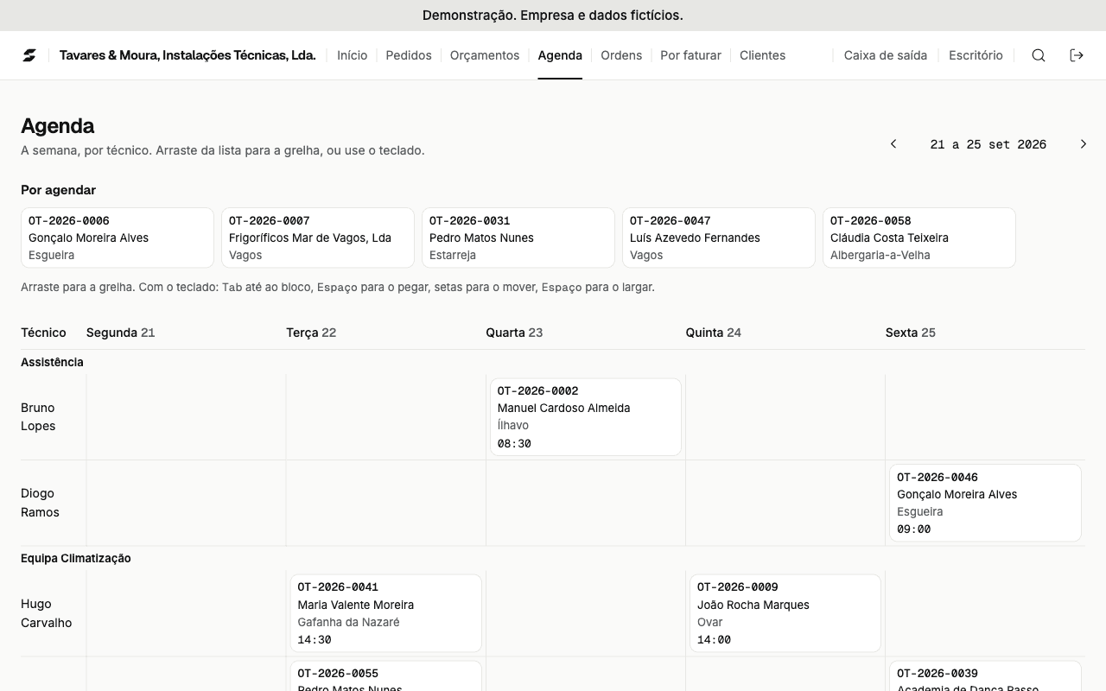Click the 'Agenda' page heading
1106x691 pixels.
pos(58,126)
